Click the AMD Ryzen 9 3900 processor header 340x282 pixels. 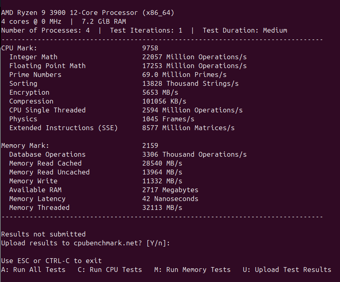pyautogui.click(x=87, y=12)
